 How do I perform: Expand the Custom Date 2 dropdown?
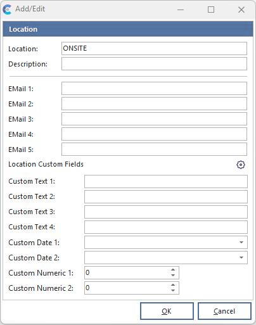[x=241, y=257]
